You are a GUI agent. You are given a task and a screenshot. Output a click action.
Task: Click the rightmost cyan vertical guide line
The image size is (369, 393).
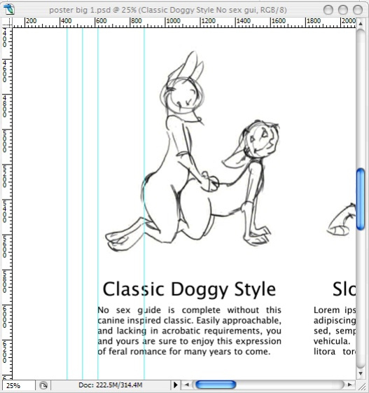coord(144,204)
